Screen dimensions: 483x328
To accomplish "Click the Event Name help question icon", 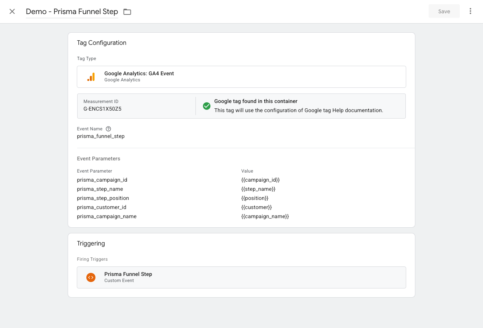I will tap(108, 129).
